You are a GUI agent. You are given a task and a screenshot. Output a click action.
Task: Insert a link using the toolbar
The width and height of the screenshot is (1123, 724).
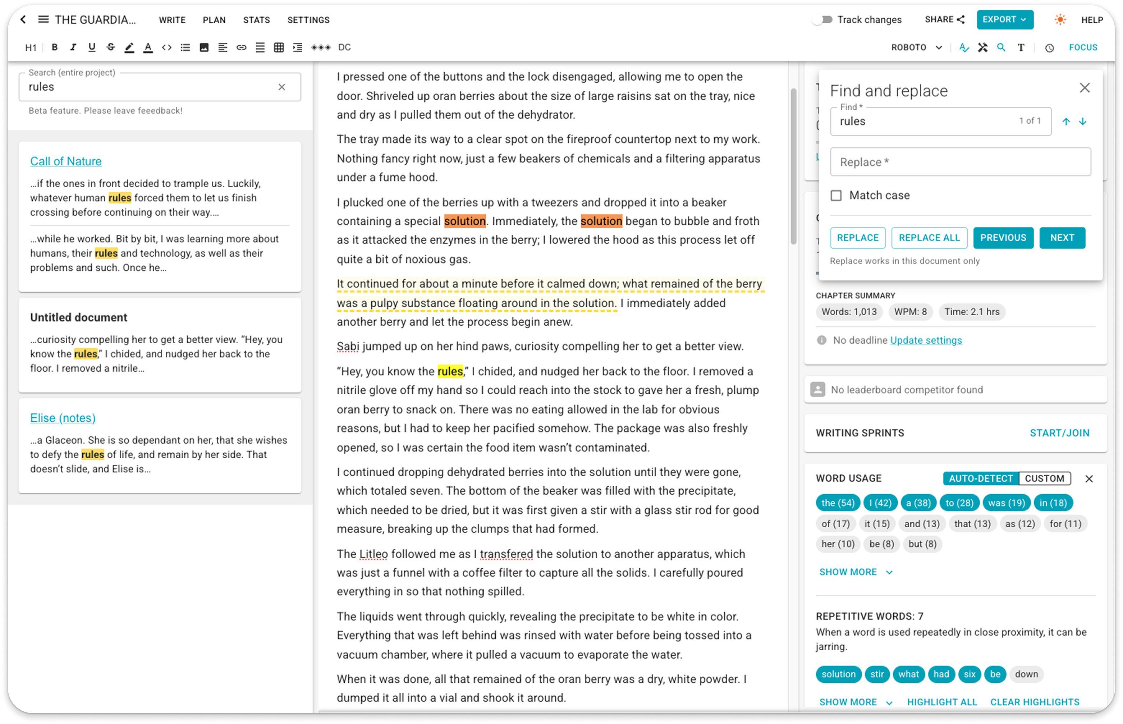point(242,47)
